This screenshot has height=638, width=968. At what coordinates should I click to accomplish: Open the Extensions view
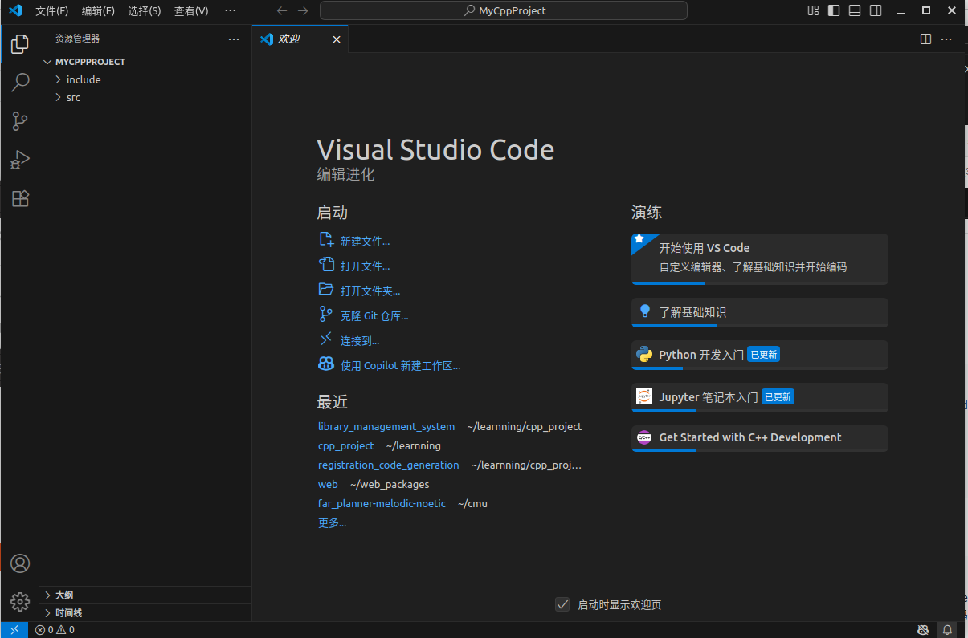20,199
